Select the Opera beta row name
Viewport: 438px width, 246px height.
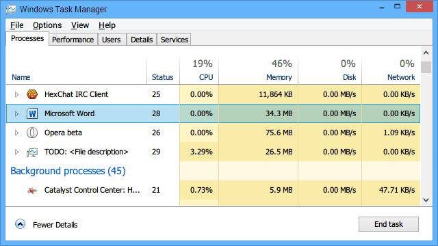(63, 133)
